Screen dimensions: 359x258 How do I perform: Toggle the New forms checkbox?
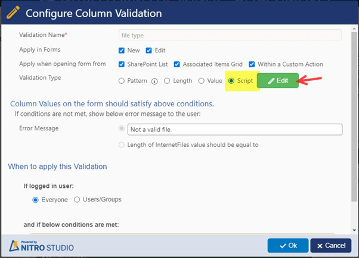[122, 50]
